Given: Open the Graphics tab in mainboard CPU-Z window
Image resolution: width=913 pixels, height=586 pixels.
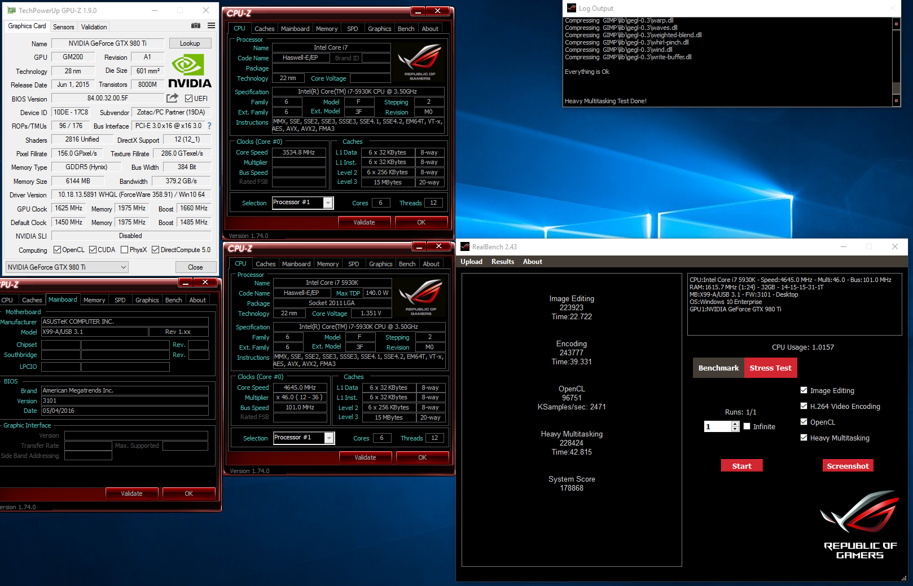Looking at the screenshot, I should click(x=147, y=300).
